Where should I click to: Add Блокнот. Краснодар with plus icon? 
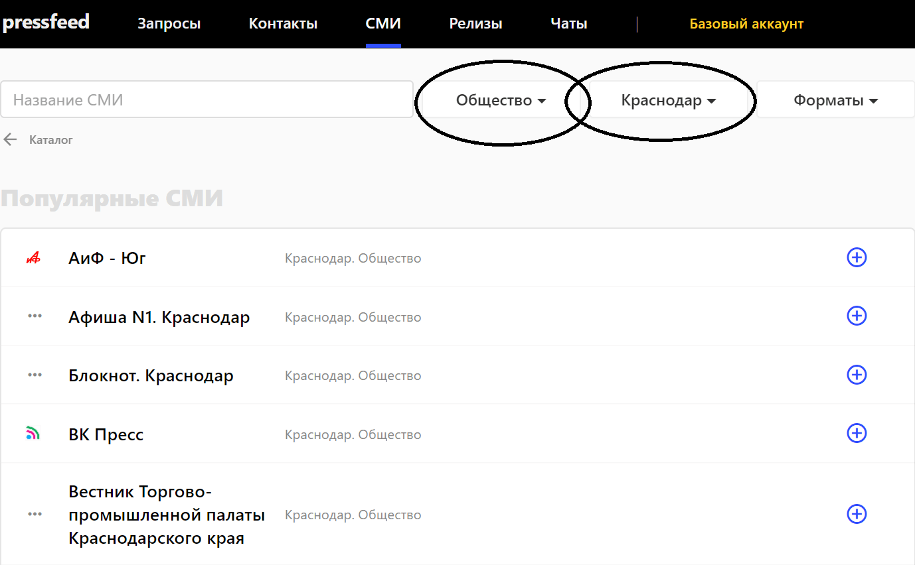click(x=857, y=375)
